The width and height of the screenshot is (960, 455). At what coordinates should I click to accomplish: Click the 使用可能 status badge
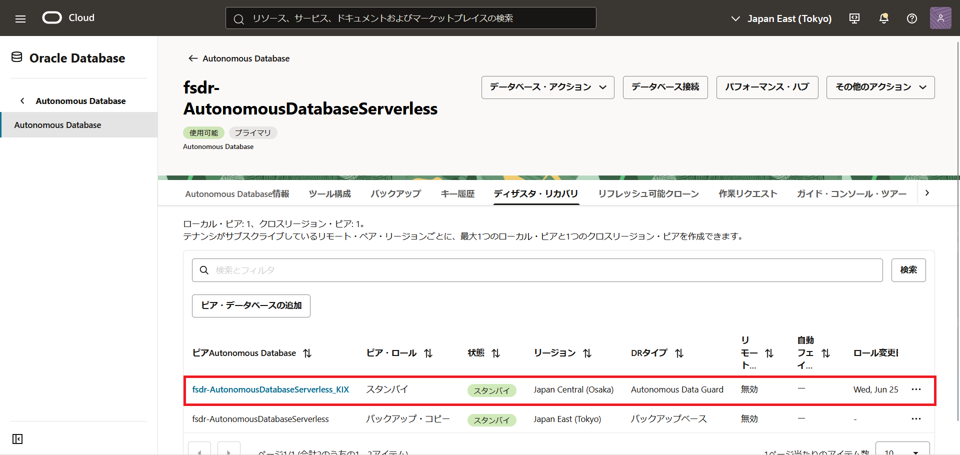pyautogui.click(x=203, y=133)
